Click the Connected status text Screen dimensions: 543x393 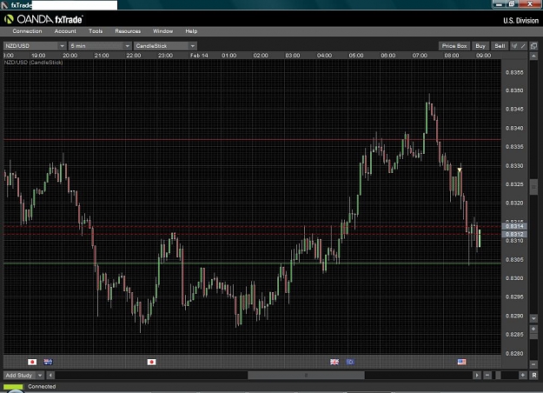(42, 386)
